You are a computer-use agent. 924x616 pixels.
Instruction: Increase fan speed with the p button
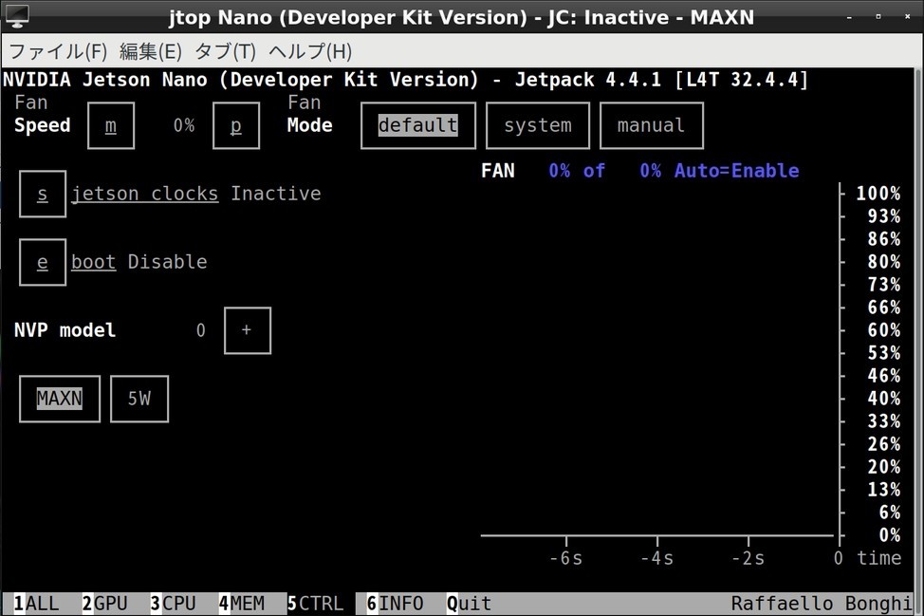[235, 125]
